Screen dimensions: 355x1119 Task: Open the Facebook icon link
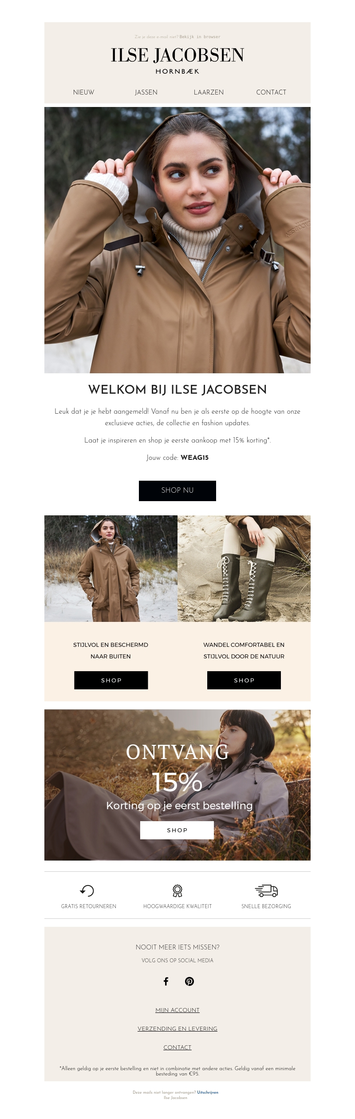(x=166, y=981)
